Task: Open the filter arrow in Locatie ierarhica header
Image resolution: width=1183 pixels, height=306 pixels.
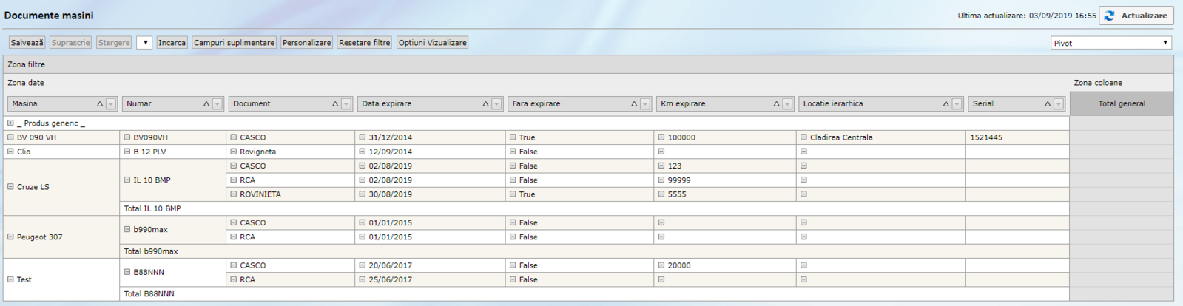Action: [x=957, y=104]
